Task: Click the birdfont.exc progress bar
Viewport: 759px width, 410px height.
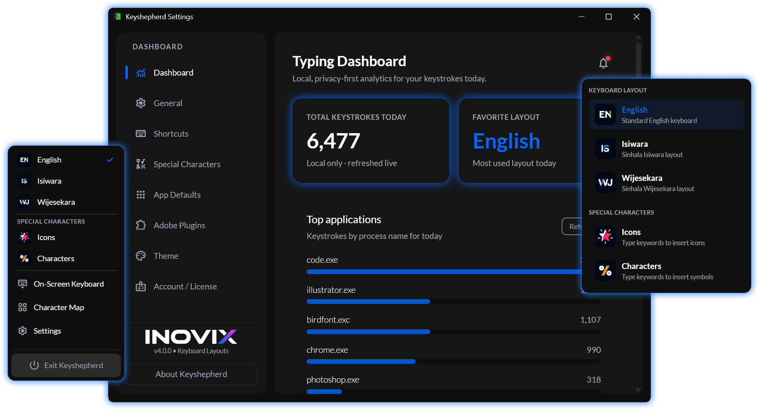Action: click(454, 332)
